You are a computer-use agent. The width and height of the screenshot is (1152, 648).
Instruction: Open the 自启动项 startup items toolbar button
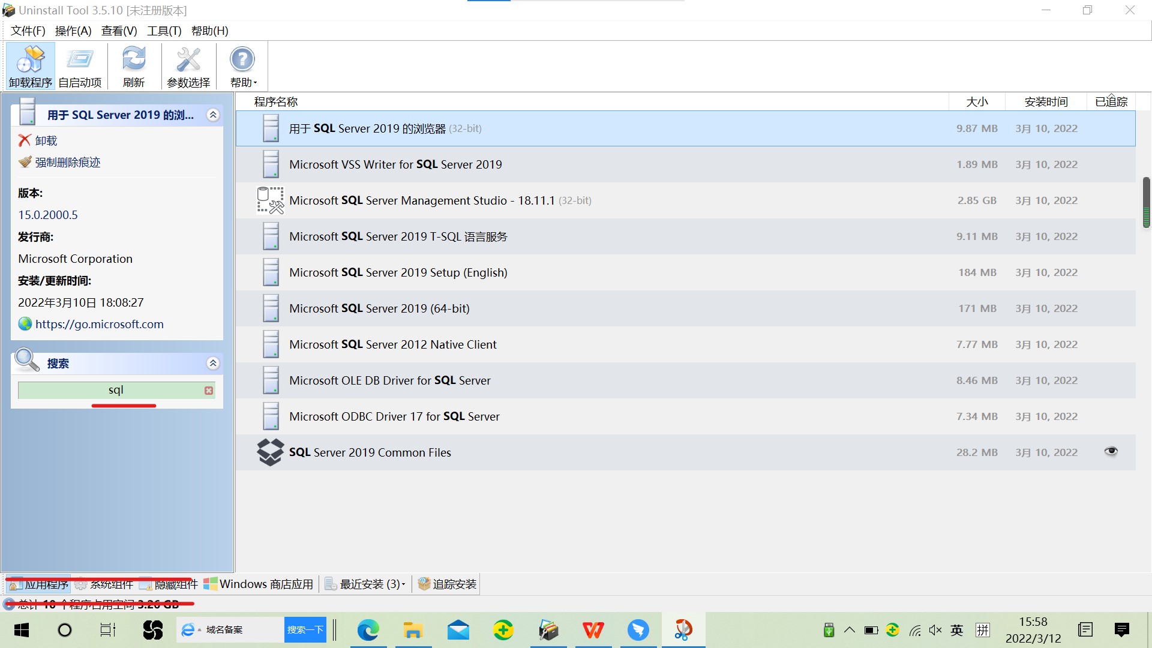coord(80,66)
